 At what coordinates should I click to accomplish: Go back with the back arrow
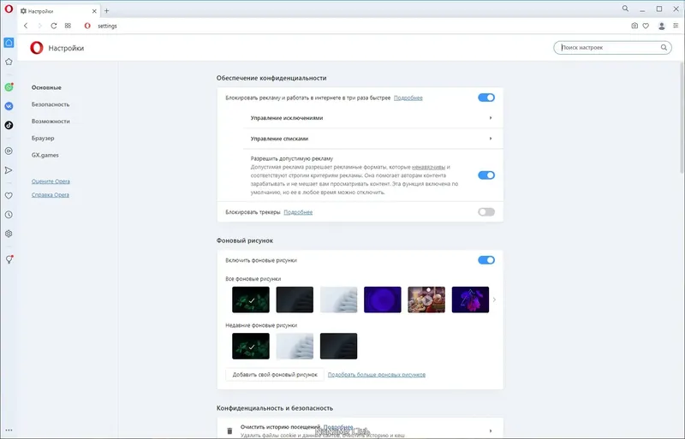point(26,26)
